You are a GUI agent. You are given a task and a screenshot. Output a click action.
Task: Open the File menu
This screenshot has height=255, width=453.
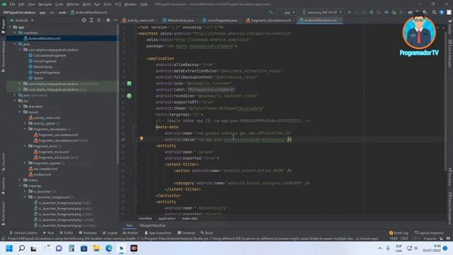(x=12, y=4)
